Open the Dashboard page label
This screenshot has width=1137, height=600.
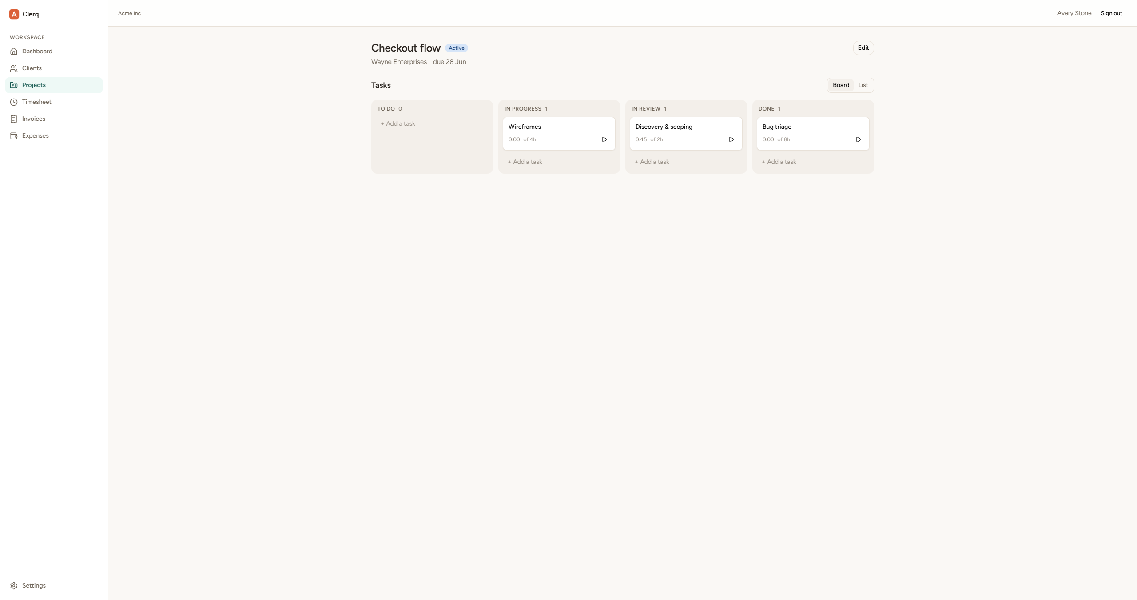(37, 52)
